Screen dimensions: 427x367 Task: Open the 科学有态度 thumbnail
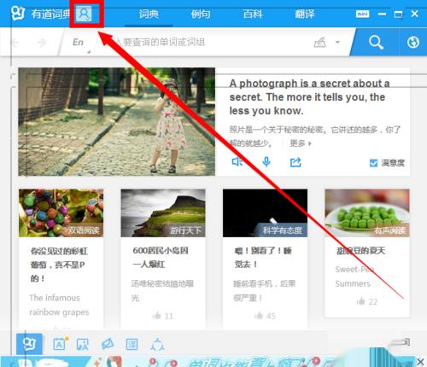(265, 213)
